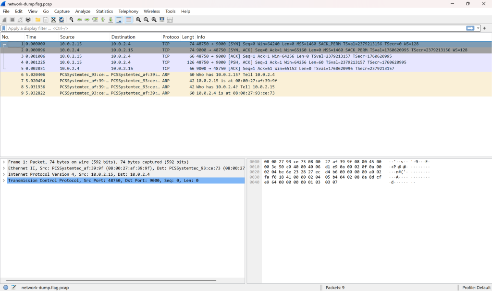Go to the first packet icon
Image resolution: width=492 pixels, height=291 pixels.
point(103,20)
